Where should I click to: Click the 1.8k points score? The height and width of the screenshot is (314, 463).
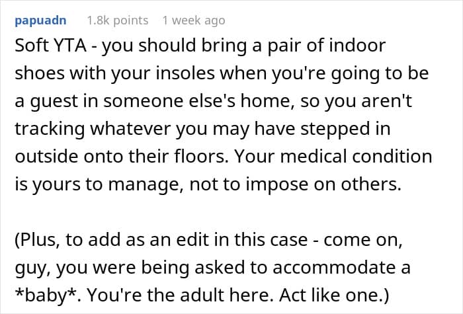point(118,20)
